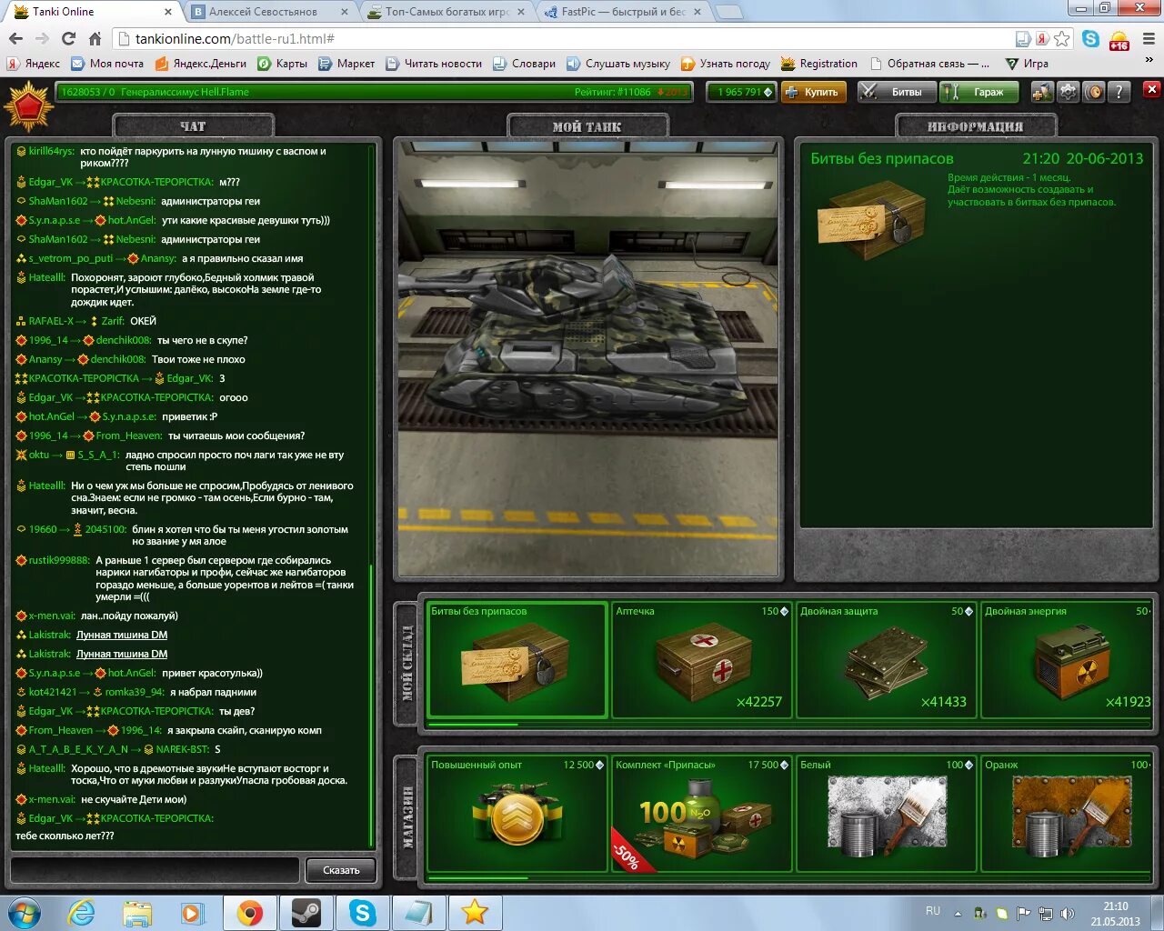Click the add-friend icon beside the settings gear
Screen dimensions: 1164x931
pyautogui.click(x=1040, y=91)
